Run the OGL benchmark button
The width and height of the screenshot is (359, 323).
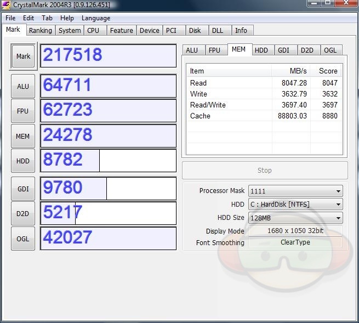23,239
